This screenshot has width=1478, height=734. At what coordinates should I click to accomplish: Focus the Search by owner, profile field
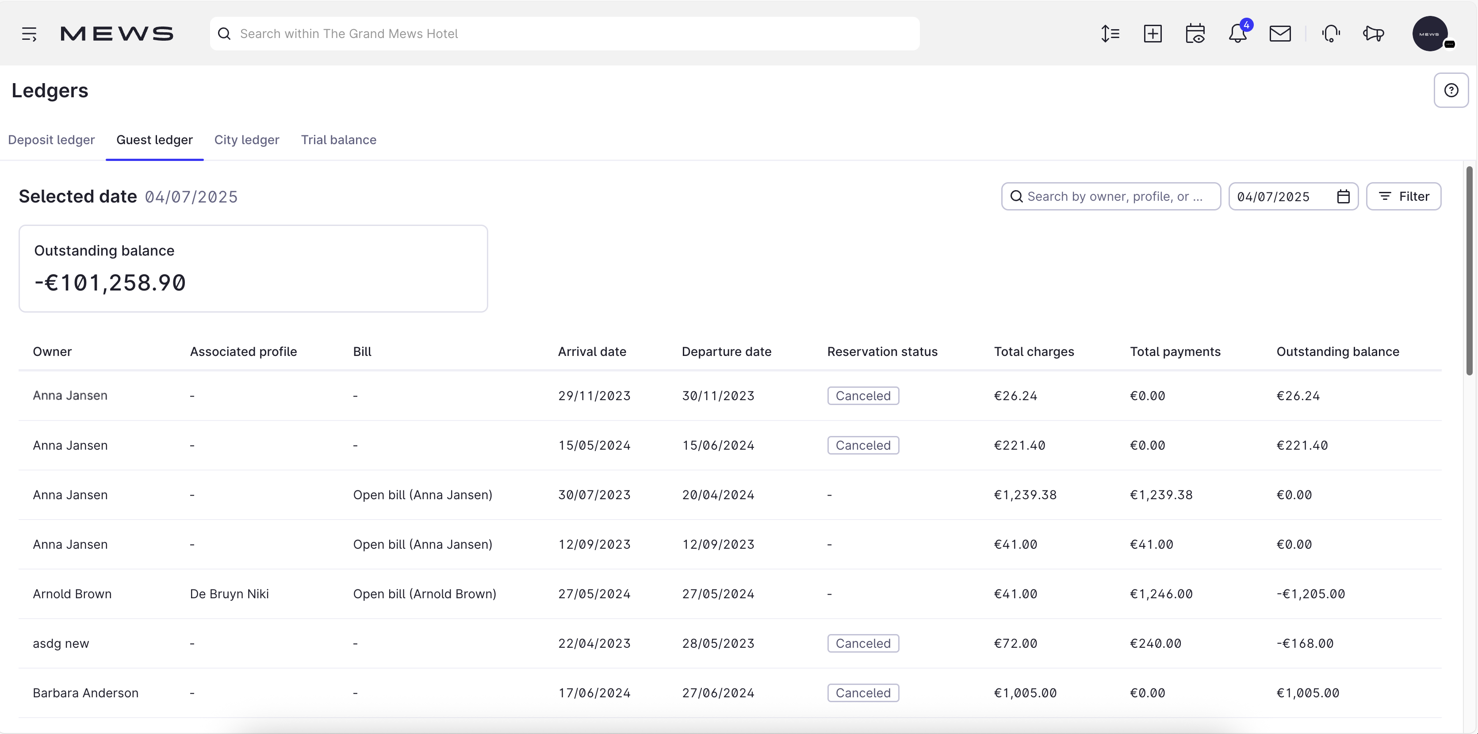point(1111,197)
